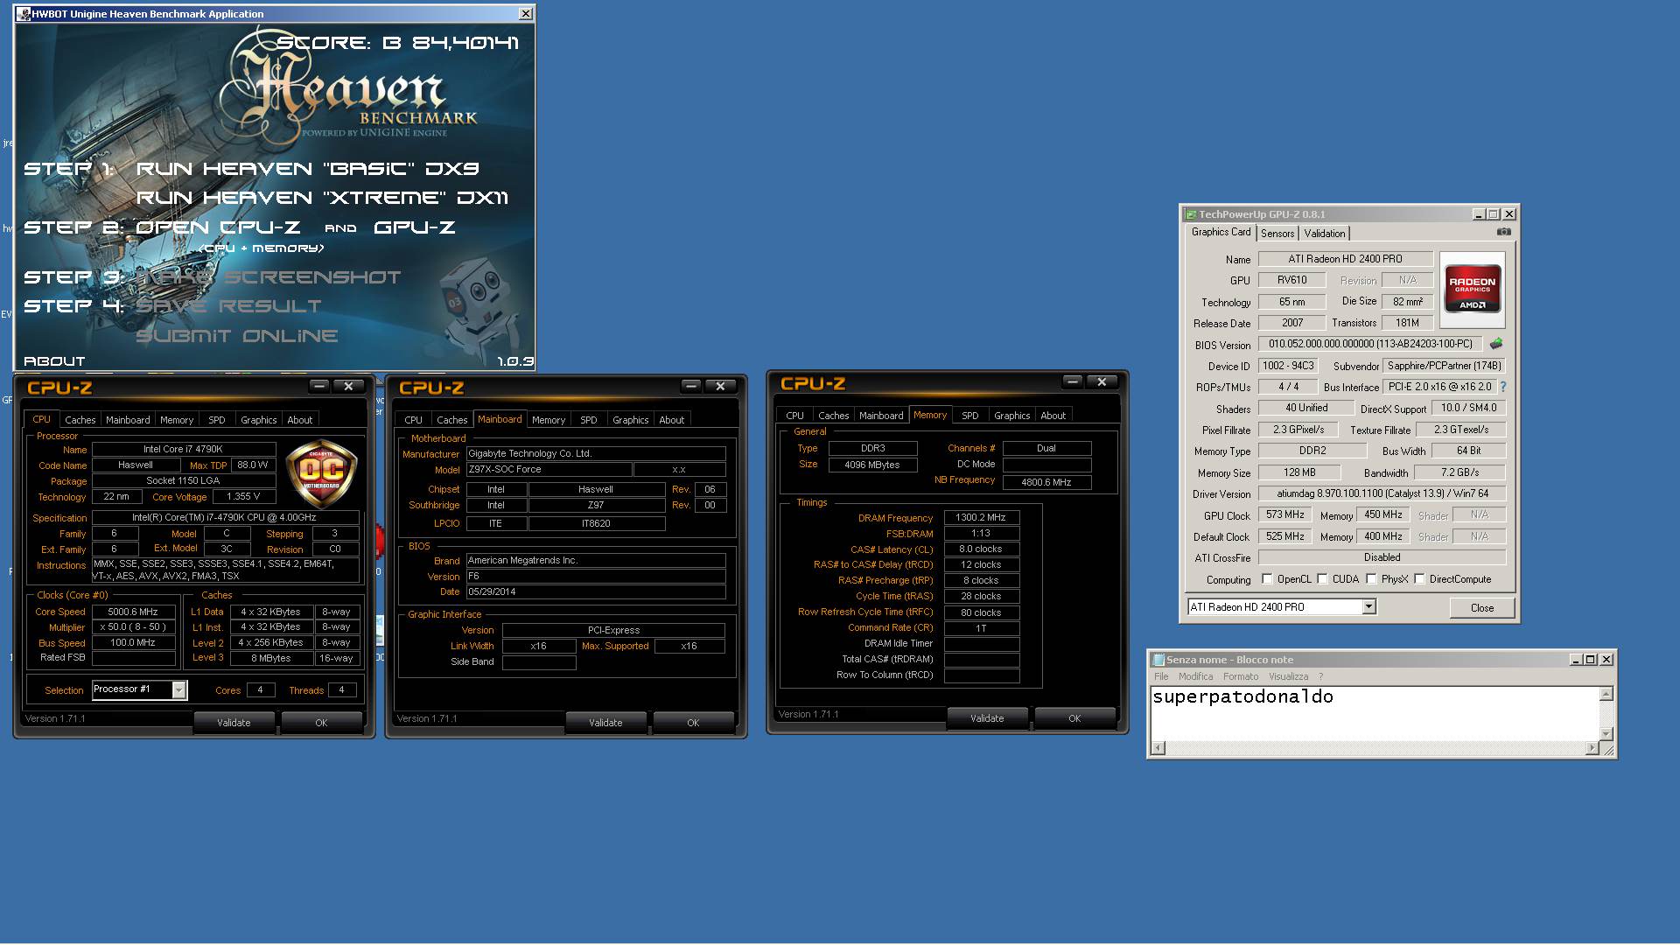Screen dimensions: 1680x945
Task: Close the CPU-Z Mainboard window
Action: 720,386
